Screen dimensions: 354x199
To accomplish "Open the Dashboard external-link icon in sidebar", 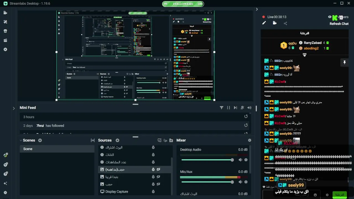I will pyautogui.click(x=5, y=155).
